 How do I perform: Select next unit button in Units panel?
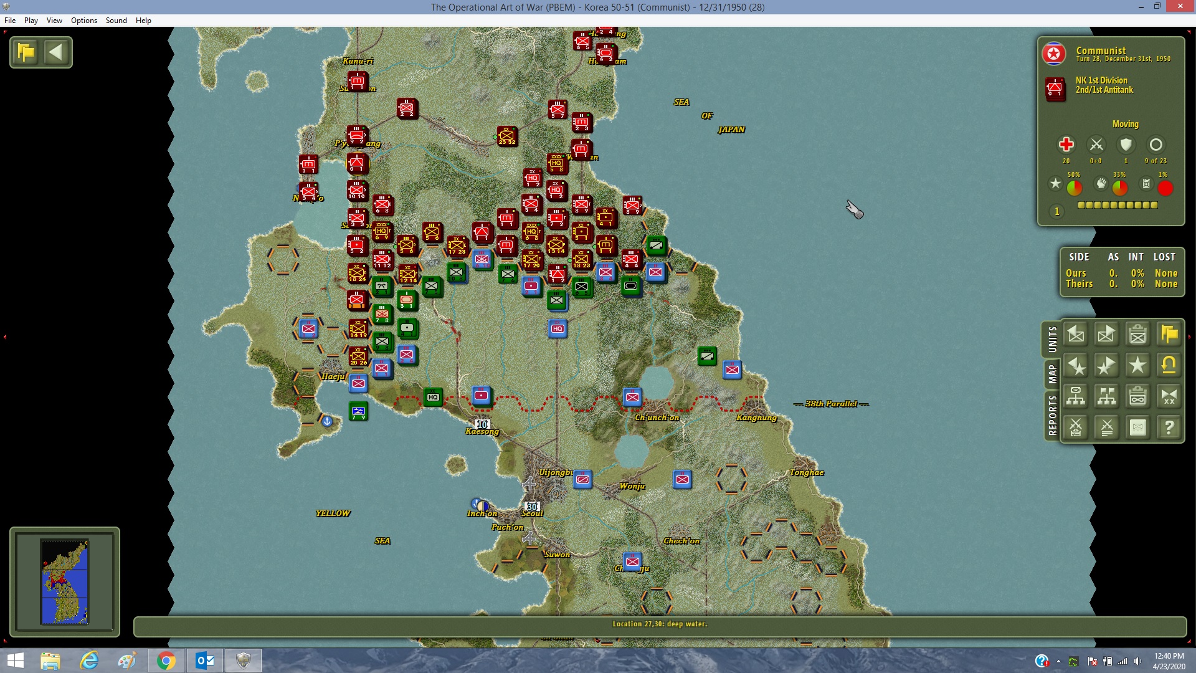pos(1107,335)
